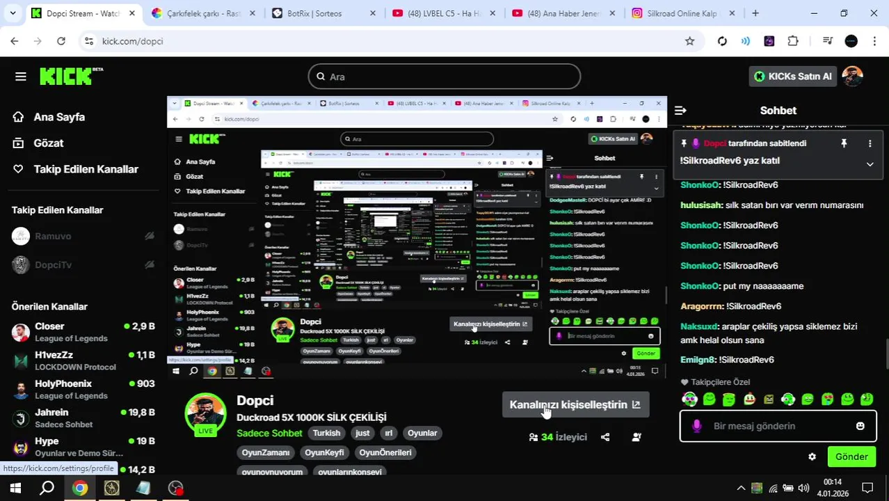889x501 pixels.
Task: Open the browser extensions puzzle icon
Action: (x=793, y=41)
